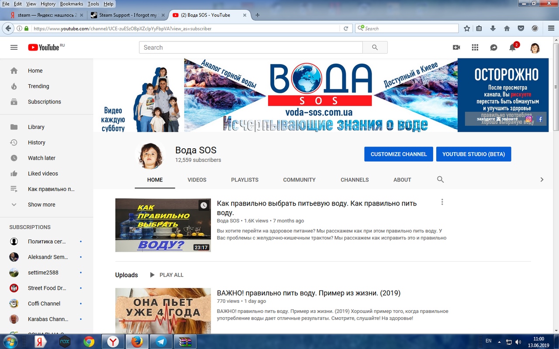The height and width of the screenshot is (349, 559).
Task: Bookmark this page with the star
Action: [467, 28]
